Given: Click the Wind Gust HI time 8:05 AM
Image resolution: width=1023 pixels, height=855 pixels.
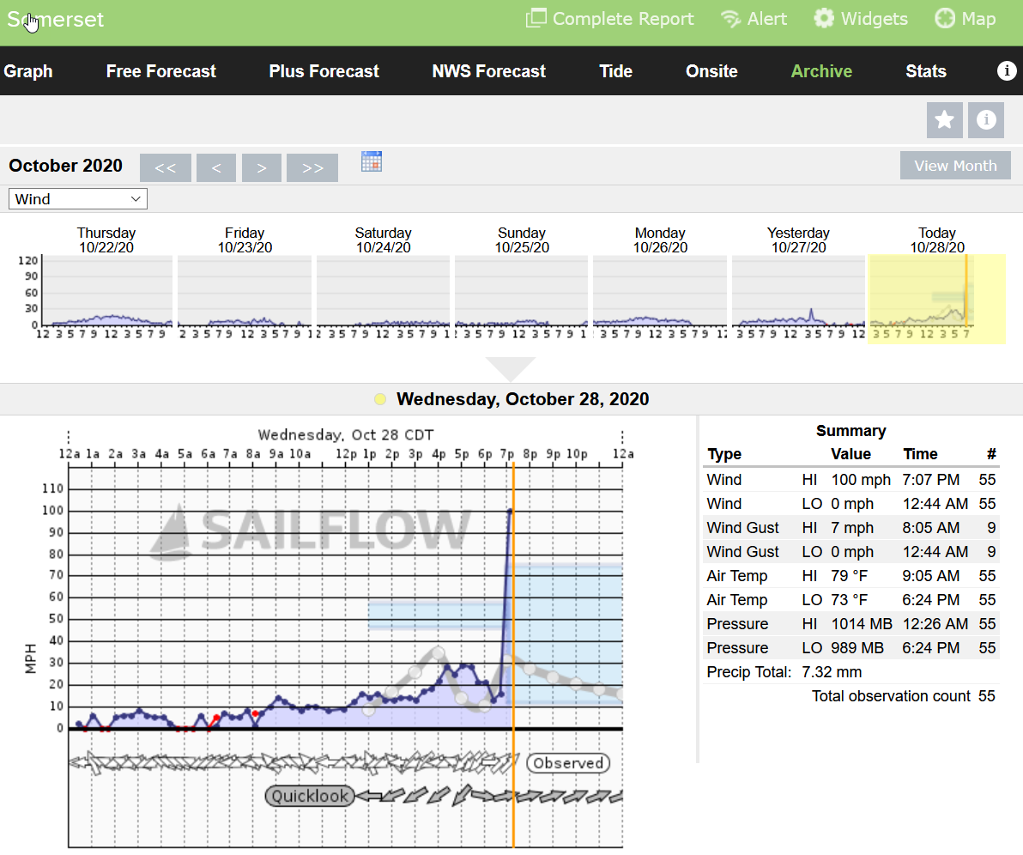Looking at the screenshot, I should pos(931,528).
